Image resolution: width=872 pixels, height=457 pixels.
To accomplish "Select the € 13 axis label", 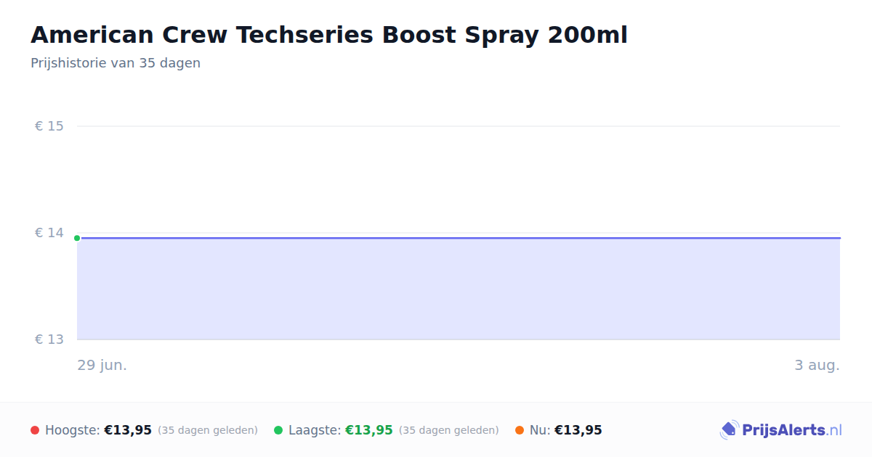I will [x=49, y=339].
